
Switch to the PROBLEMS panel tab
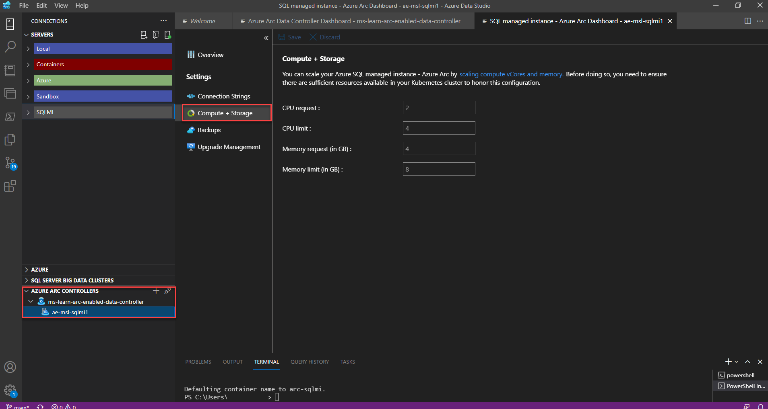click(x=198, y=362)
